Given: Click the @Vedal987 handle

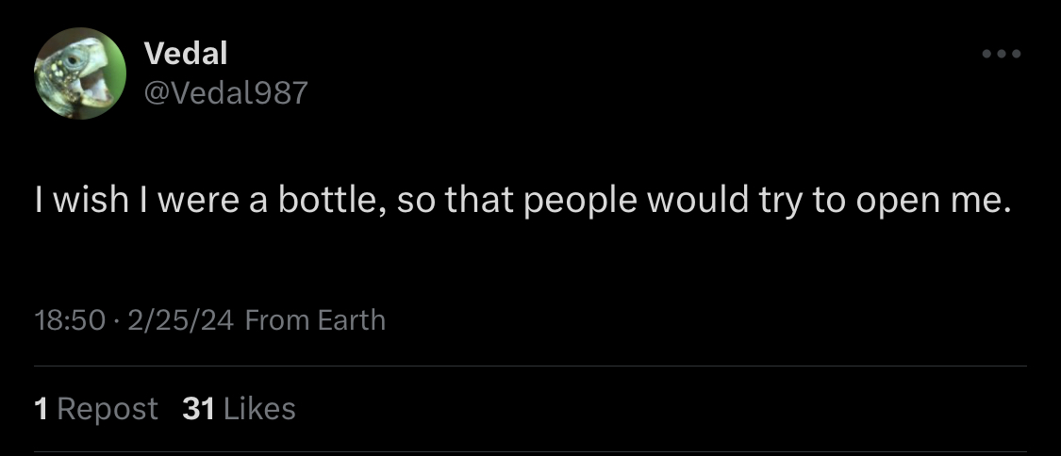Looking at the screenshot, I should point(225,92).
